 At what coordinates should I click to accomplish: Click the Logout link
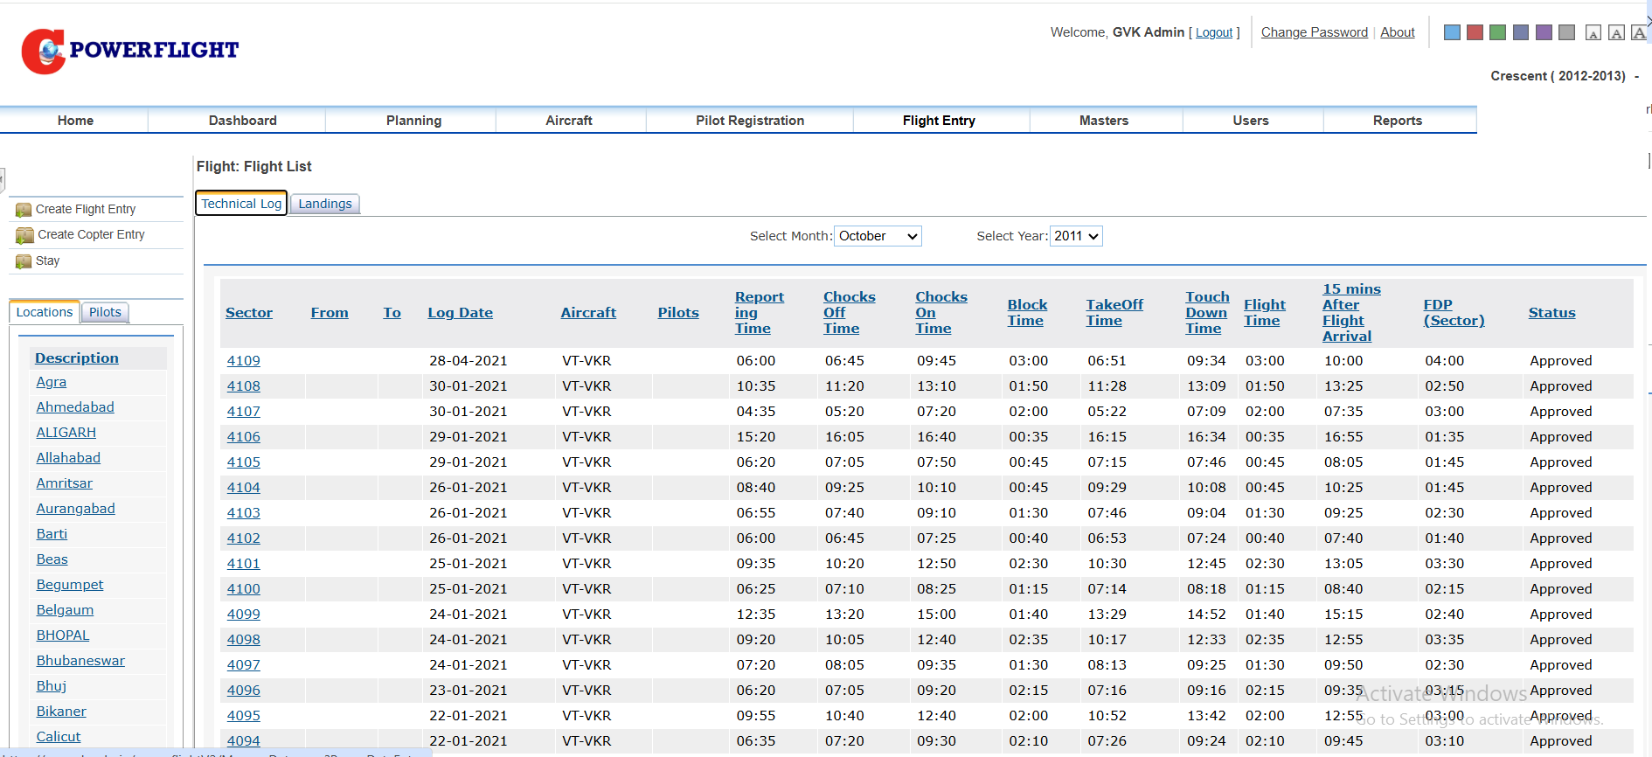pyautogui.click(x=1213, y=32)
